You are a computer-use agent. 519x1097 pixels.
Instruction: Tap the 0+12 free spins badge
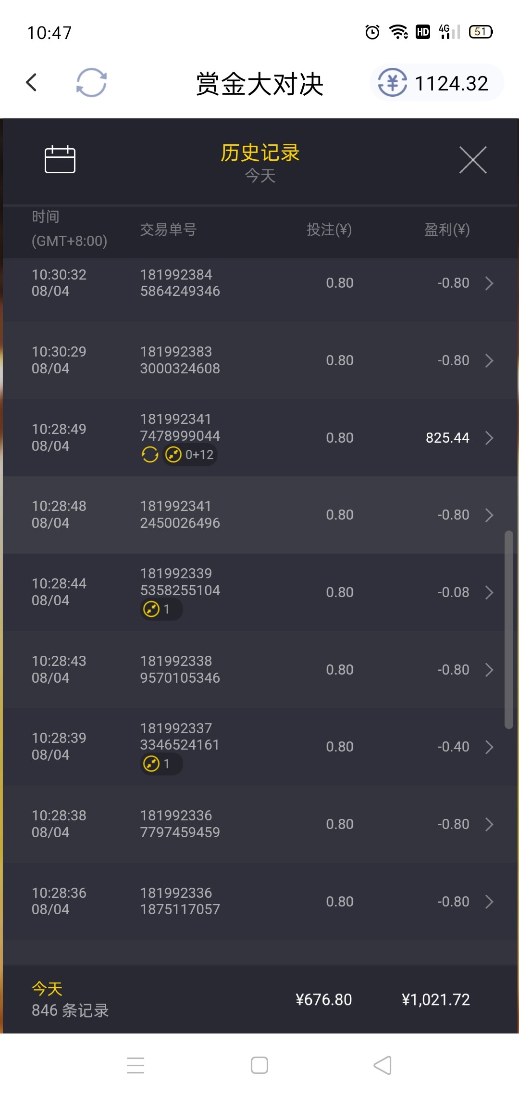tap(190, 454)
